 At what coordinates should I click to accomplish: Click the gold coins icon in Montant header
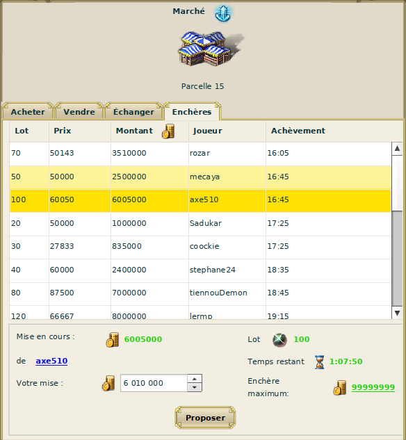[168, 131]
